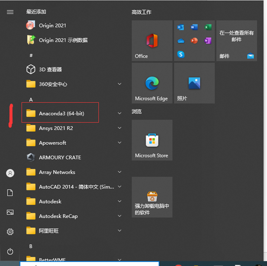The image size is (267, 266).
Task: Open the Office tile
Action: click(152, 41)
